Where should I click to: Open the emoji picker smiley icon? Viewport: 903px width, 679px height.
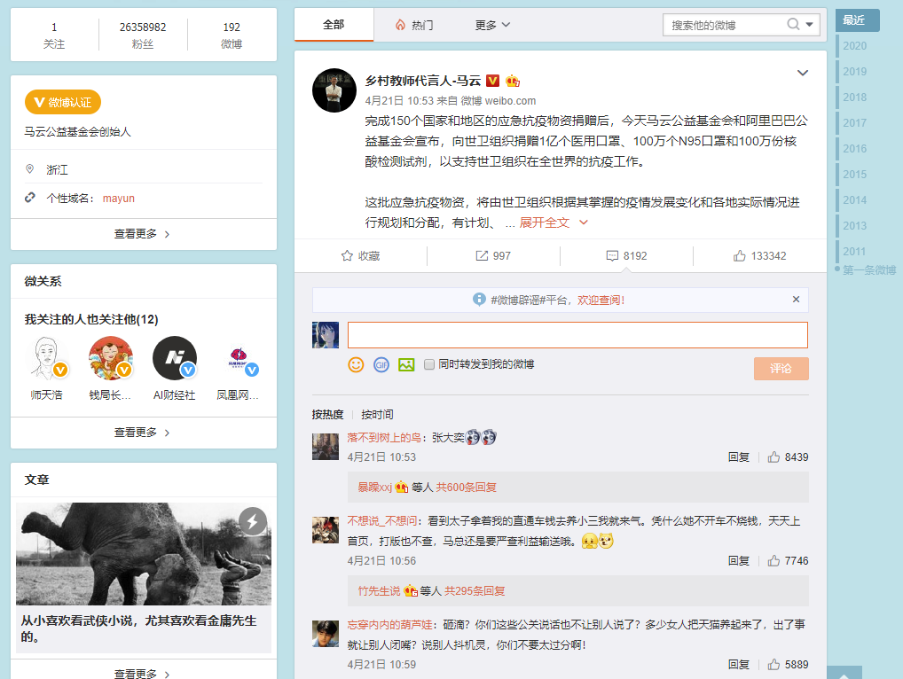click(356, 365)
